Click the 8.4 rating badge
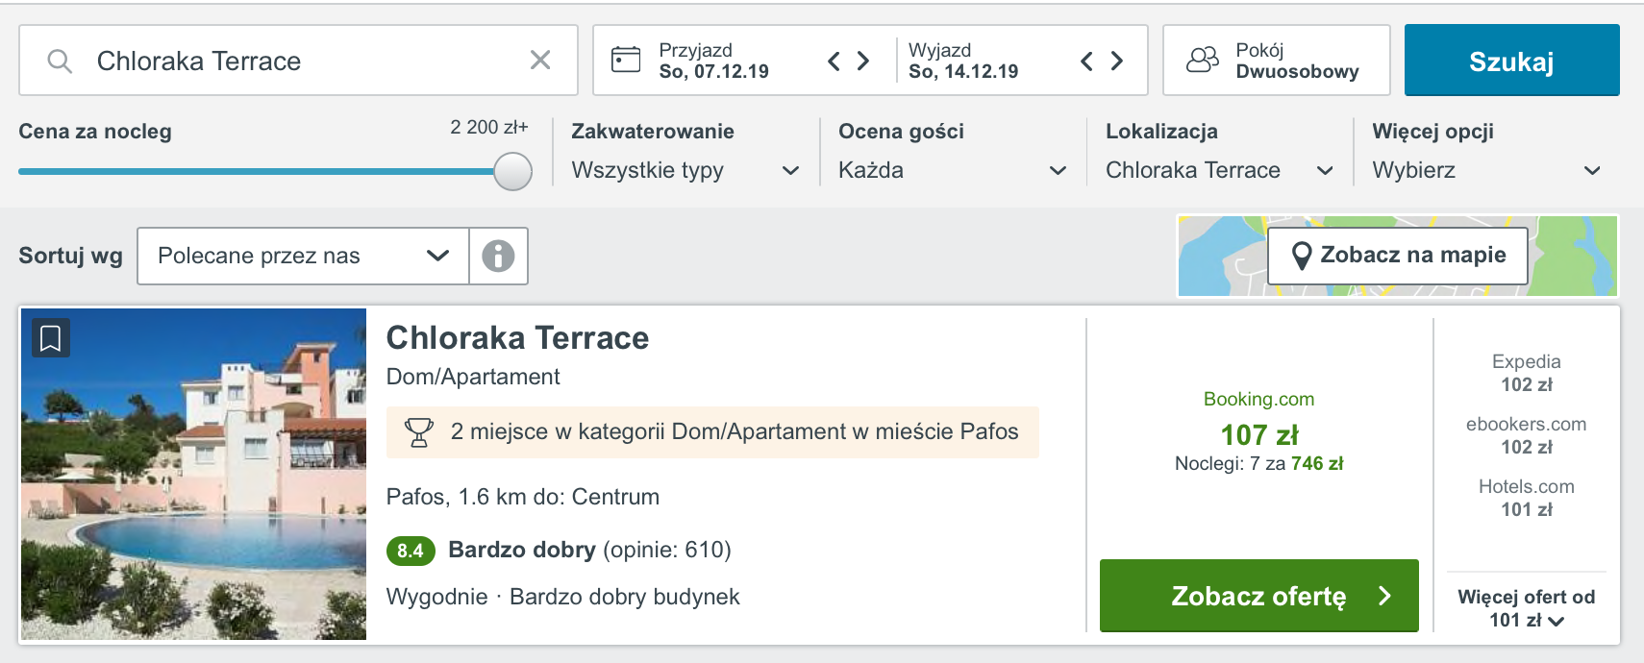1644x663 pixels. (411, 551)
